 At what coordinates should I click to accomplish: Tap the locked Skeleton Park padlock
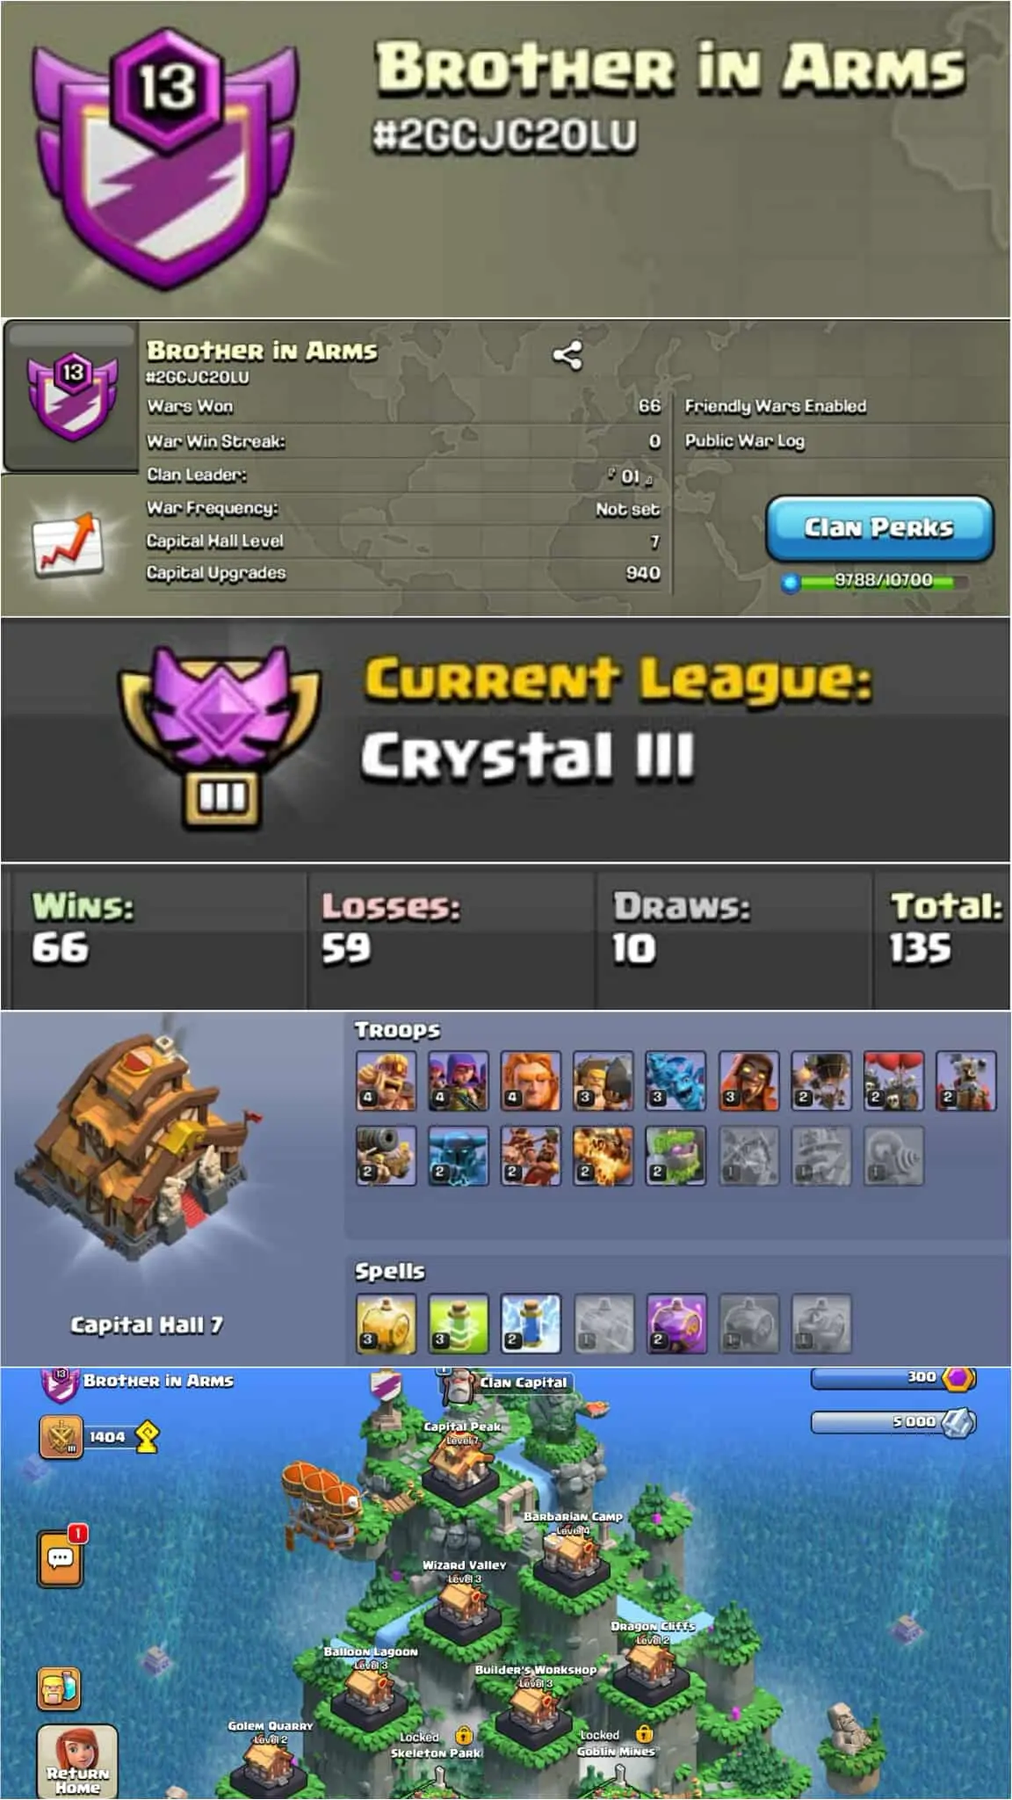coord(464,1736)
